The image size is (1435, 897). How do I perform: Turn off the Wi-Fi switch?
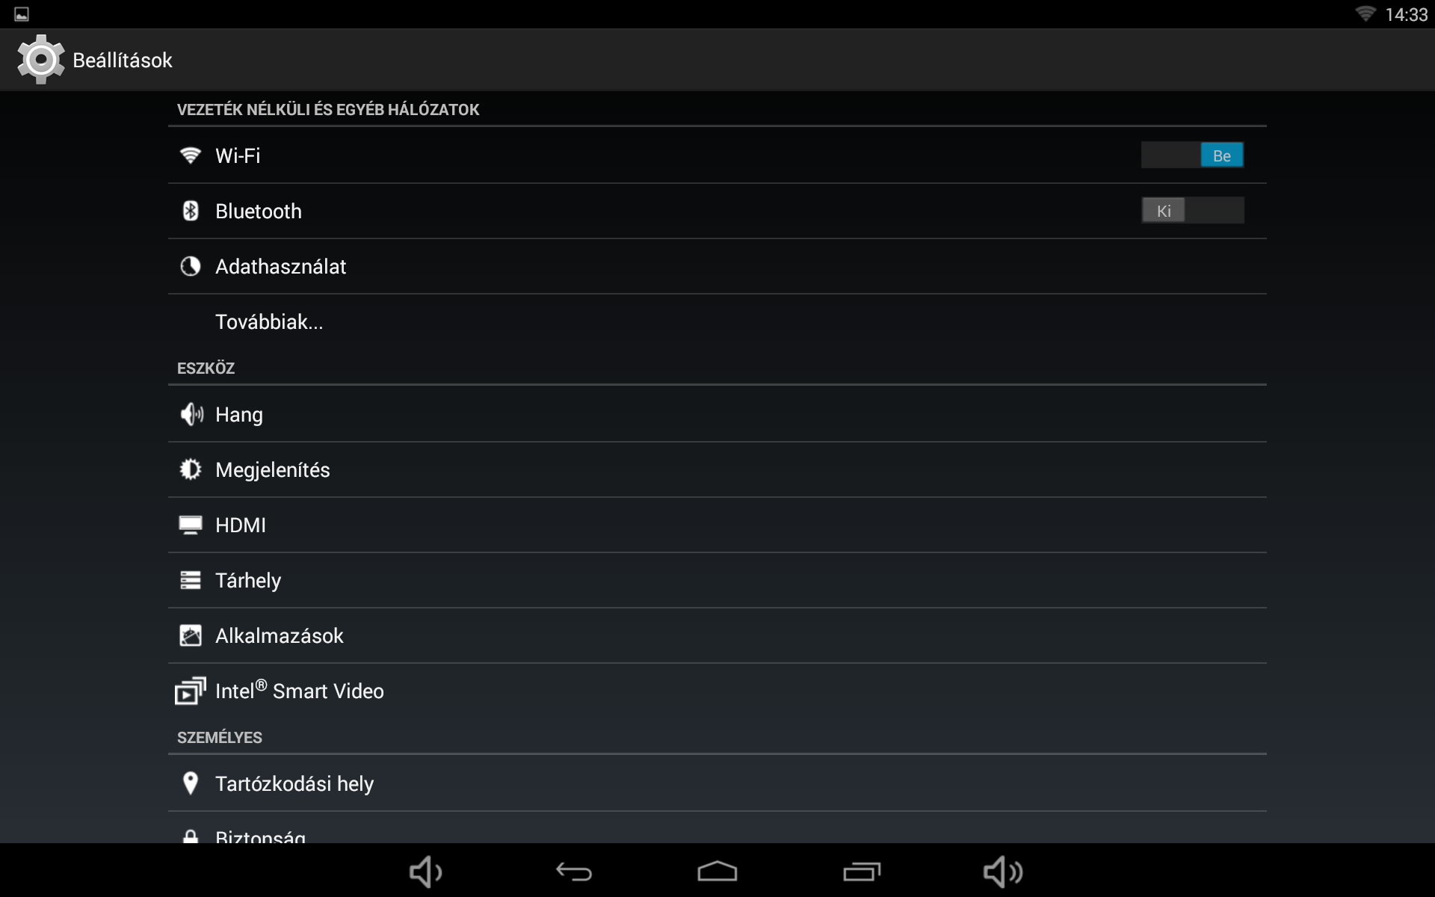[1192, 155]
